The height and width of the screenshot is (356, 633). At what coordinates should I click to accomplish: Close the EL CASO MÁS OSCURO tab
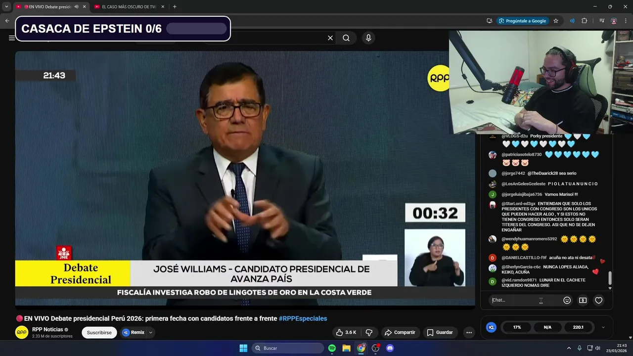point(163,6)
